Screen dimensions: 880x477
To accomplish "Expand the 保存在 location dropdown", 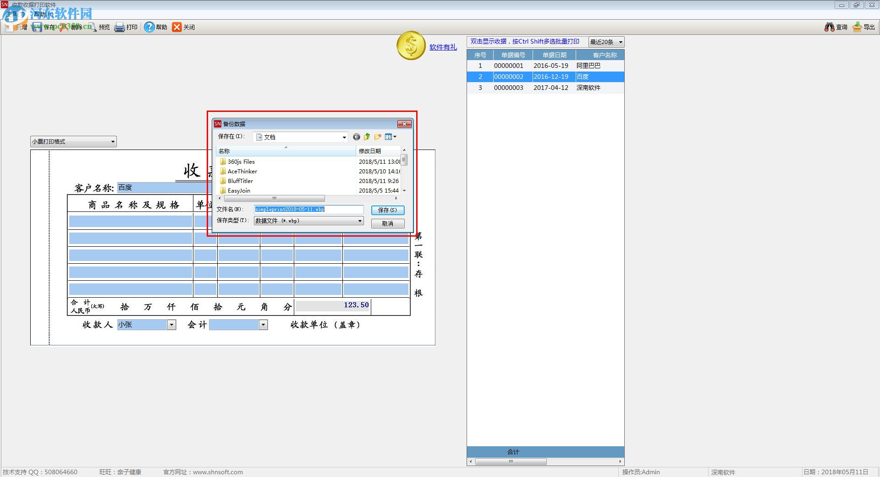I will [x=344, y=138].
